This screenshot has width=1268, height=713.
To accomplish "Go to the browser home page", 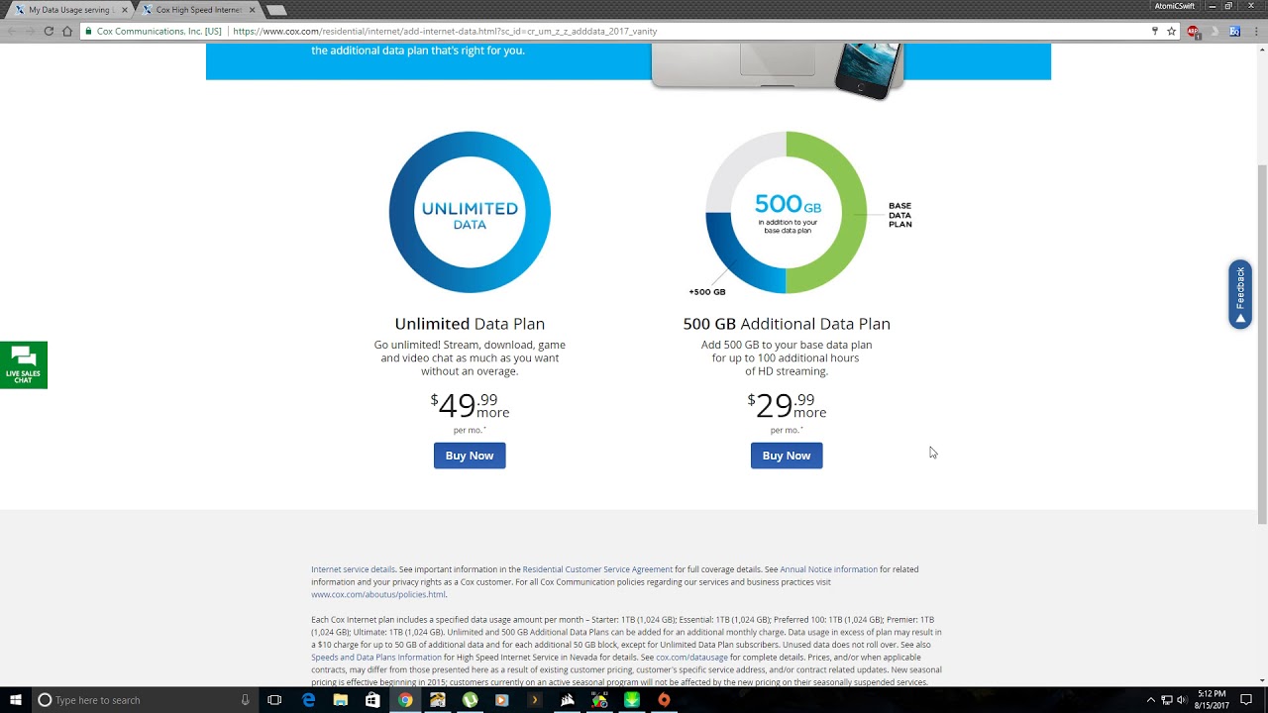I will (67, 31).
